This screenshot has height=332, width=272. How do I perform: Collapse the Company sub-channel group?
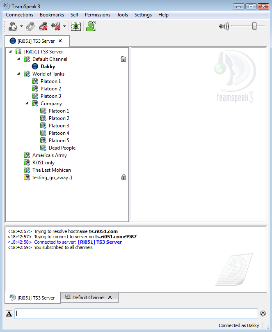(27, 104)
